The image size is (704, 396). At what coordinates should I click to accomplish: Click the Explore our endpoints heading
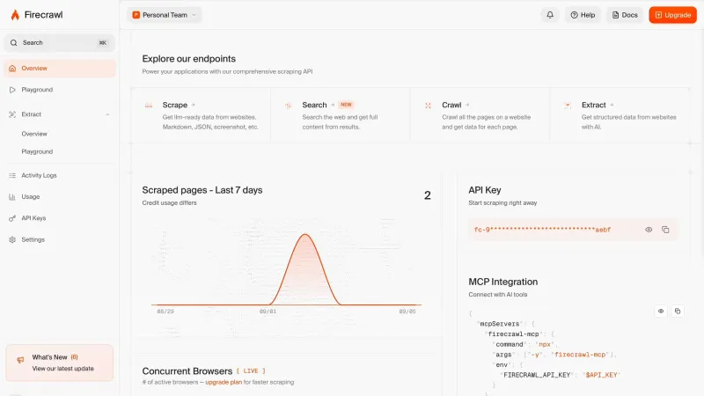(188, 59)
